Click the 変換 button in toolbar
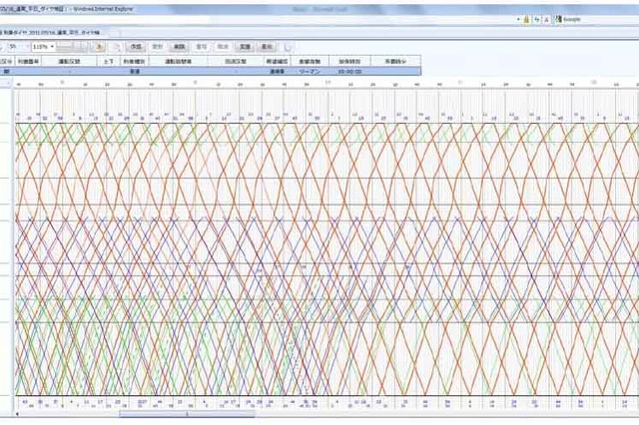The height and width of the screenshot is (425, 639). [244, 47]
